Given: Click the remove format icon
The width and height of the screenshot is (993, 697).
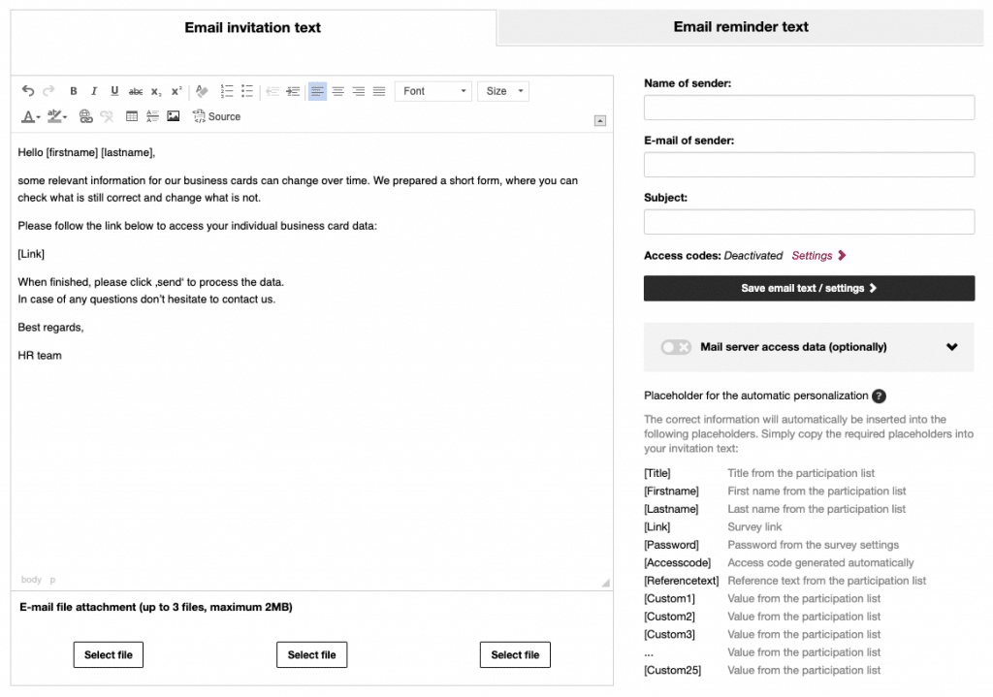Looking at the screenshot, I should (x=202, y=91).
